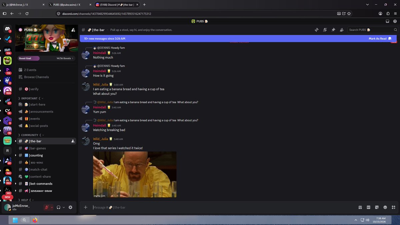Click the Boost Goal progress bar
Viewport: 400px width, 225px height.
(x=46, y=58)
